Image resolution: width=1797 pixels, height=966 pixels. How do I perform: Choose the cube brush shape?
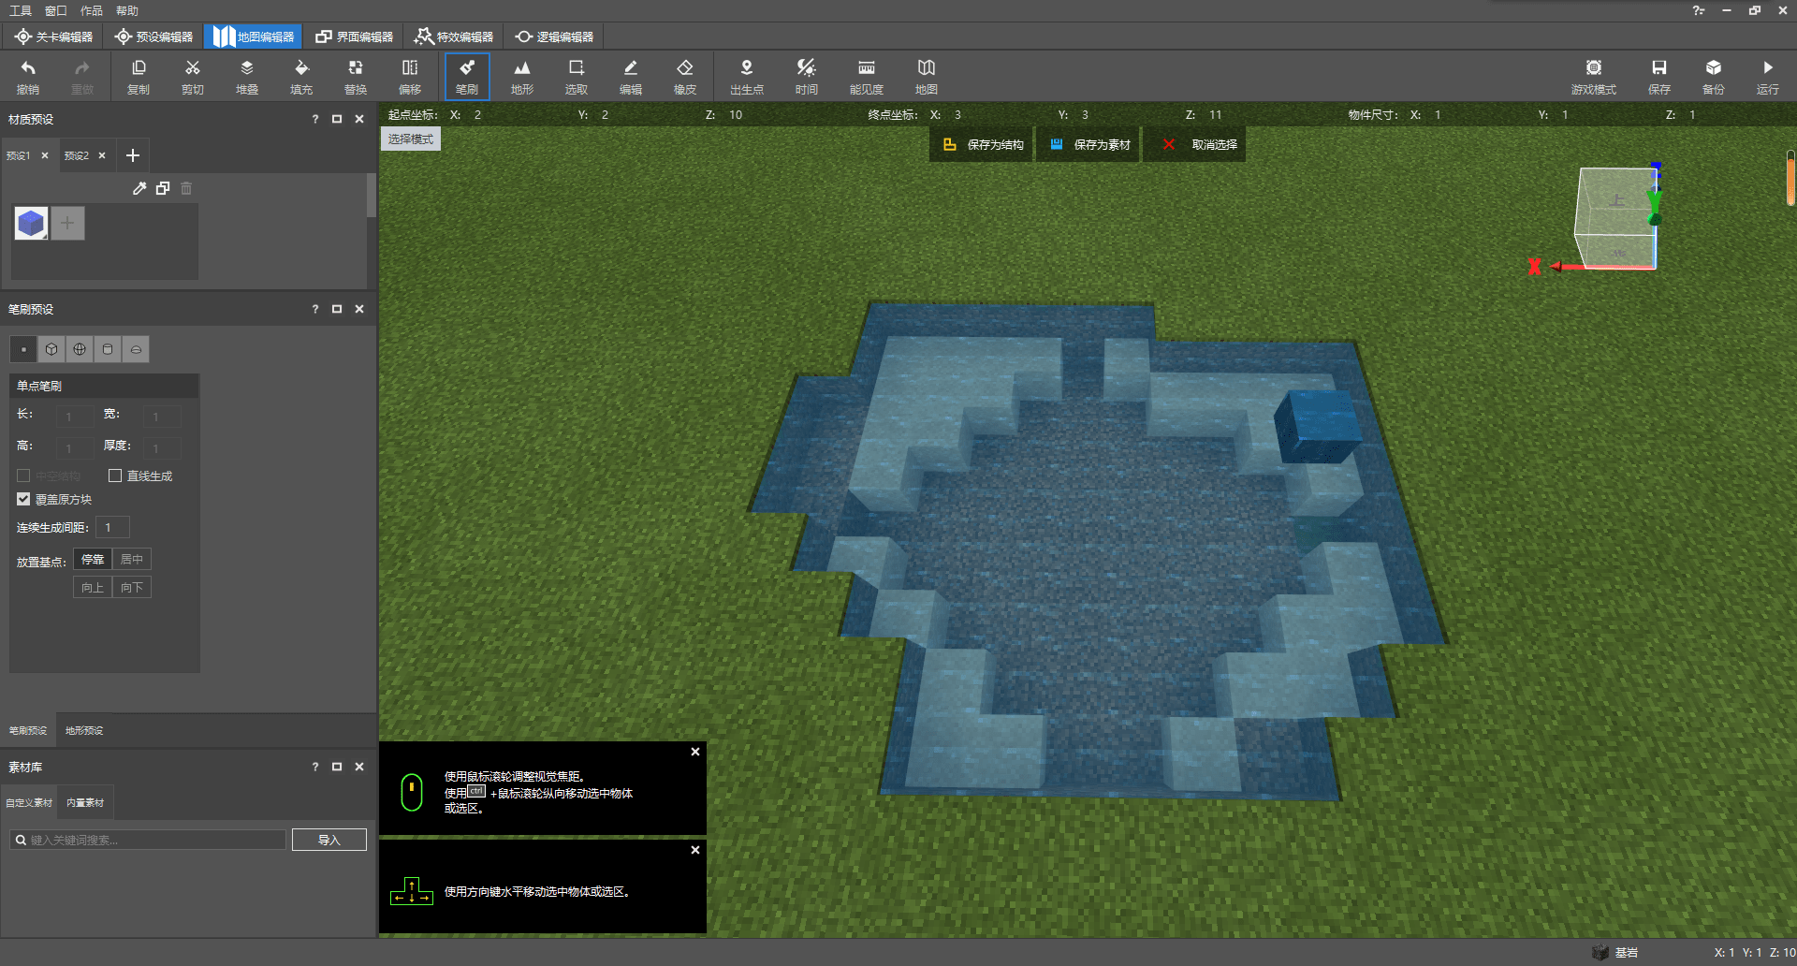[51, 349]
